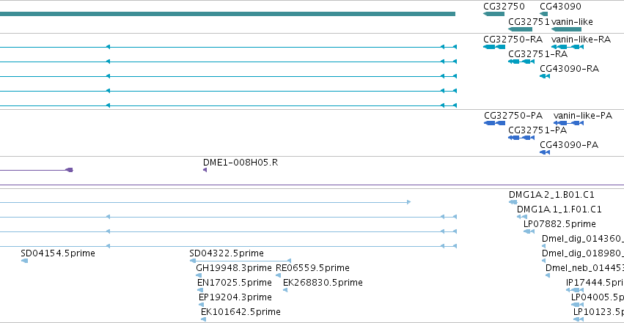The width and height of the screenshot is (624, 323).
Task: Select the EK268830.5prime EST arrow
Action: [x=285, y=290]
